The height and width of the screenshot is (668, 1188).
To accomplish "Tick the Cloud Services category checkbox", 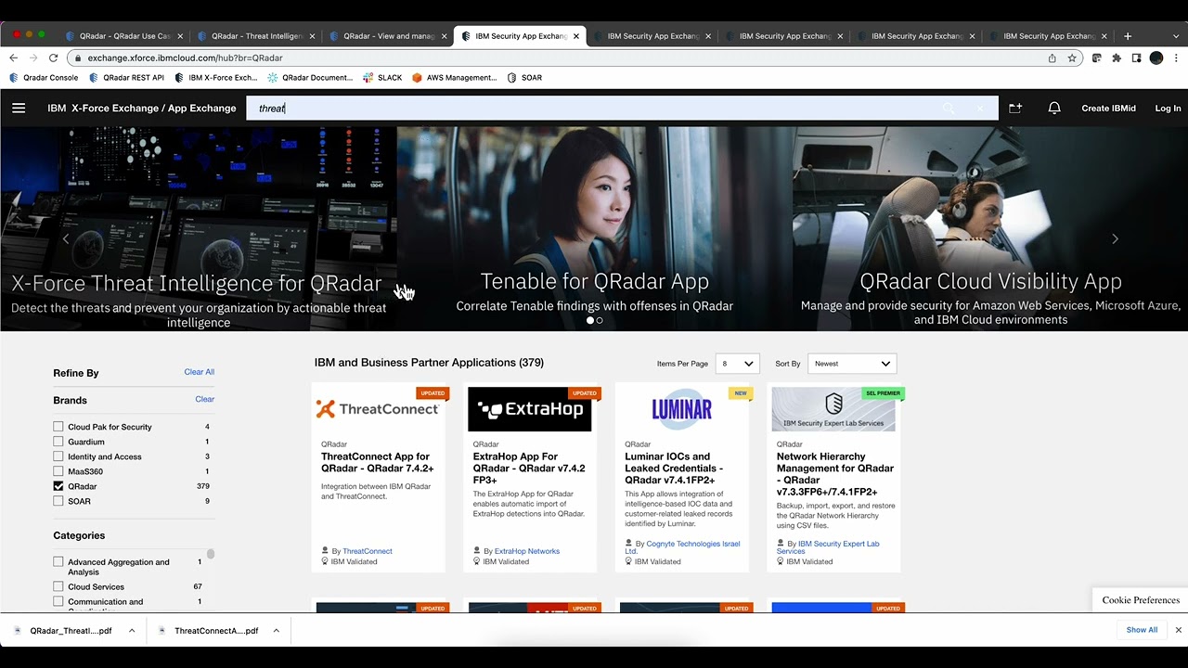I will pyautogui.click(x=58, y=587).
